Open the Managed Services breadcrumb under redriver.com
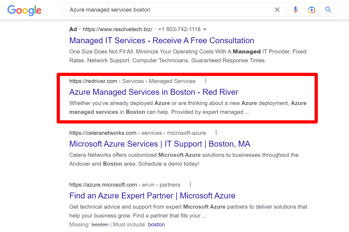The width and height of the screenshot is (349, 232). click(172, 81)
